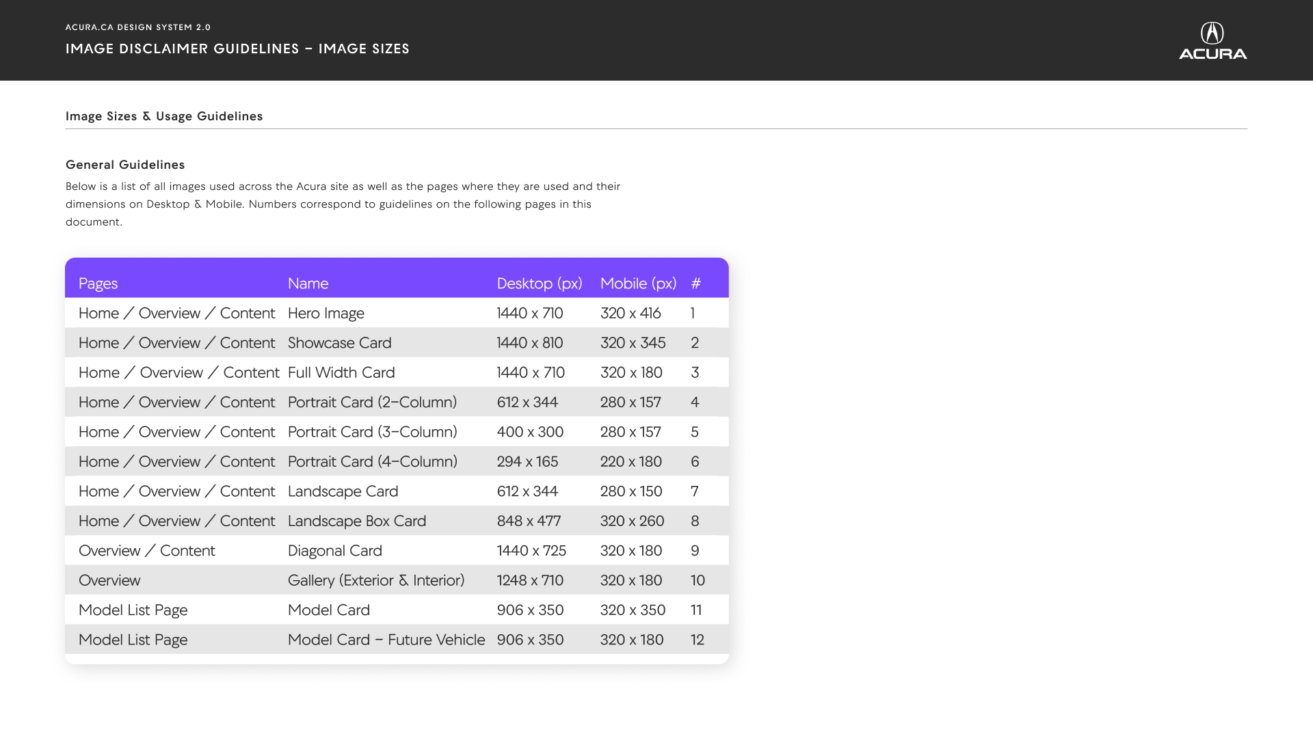The image size is (1313, 738).
Task: Select 'Portrait Card (3–Column)' cell
Action: [372, 432]
